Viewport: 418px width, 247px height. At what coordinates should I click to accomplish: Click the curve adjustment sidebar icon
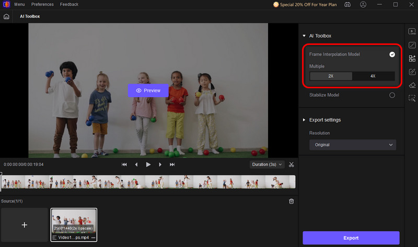pos(412,45)
